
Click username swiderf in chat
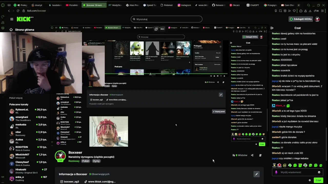pyautogui.click(x=276, y=137)
